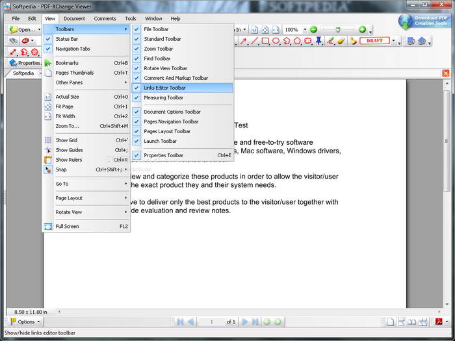Go to first page button
This screenshot has width=455, height=341.
point(180,322)
